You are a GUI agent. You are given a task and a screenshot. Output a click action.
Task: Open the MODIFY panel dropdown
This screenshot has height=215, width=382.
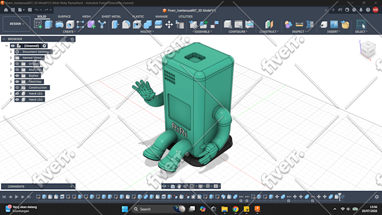pyautogui.click(x=147, y=31)
